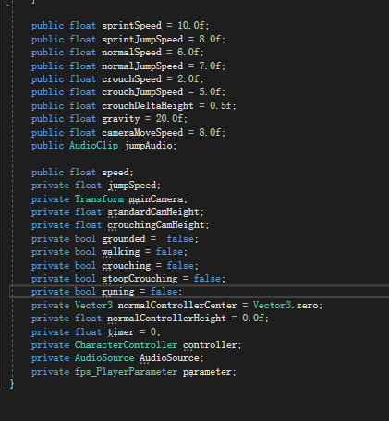This screenshot has height=421, width=389.
Task: Click the stoopCrouching variable name
Action: point(140,279)
